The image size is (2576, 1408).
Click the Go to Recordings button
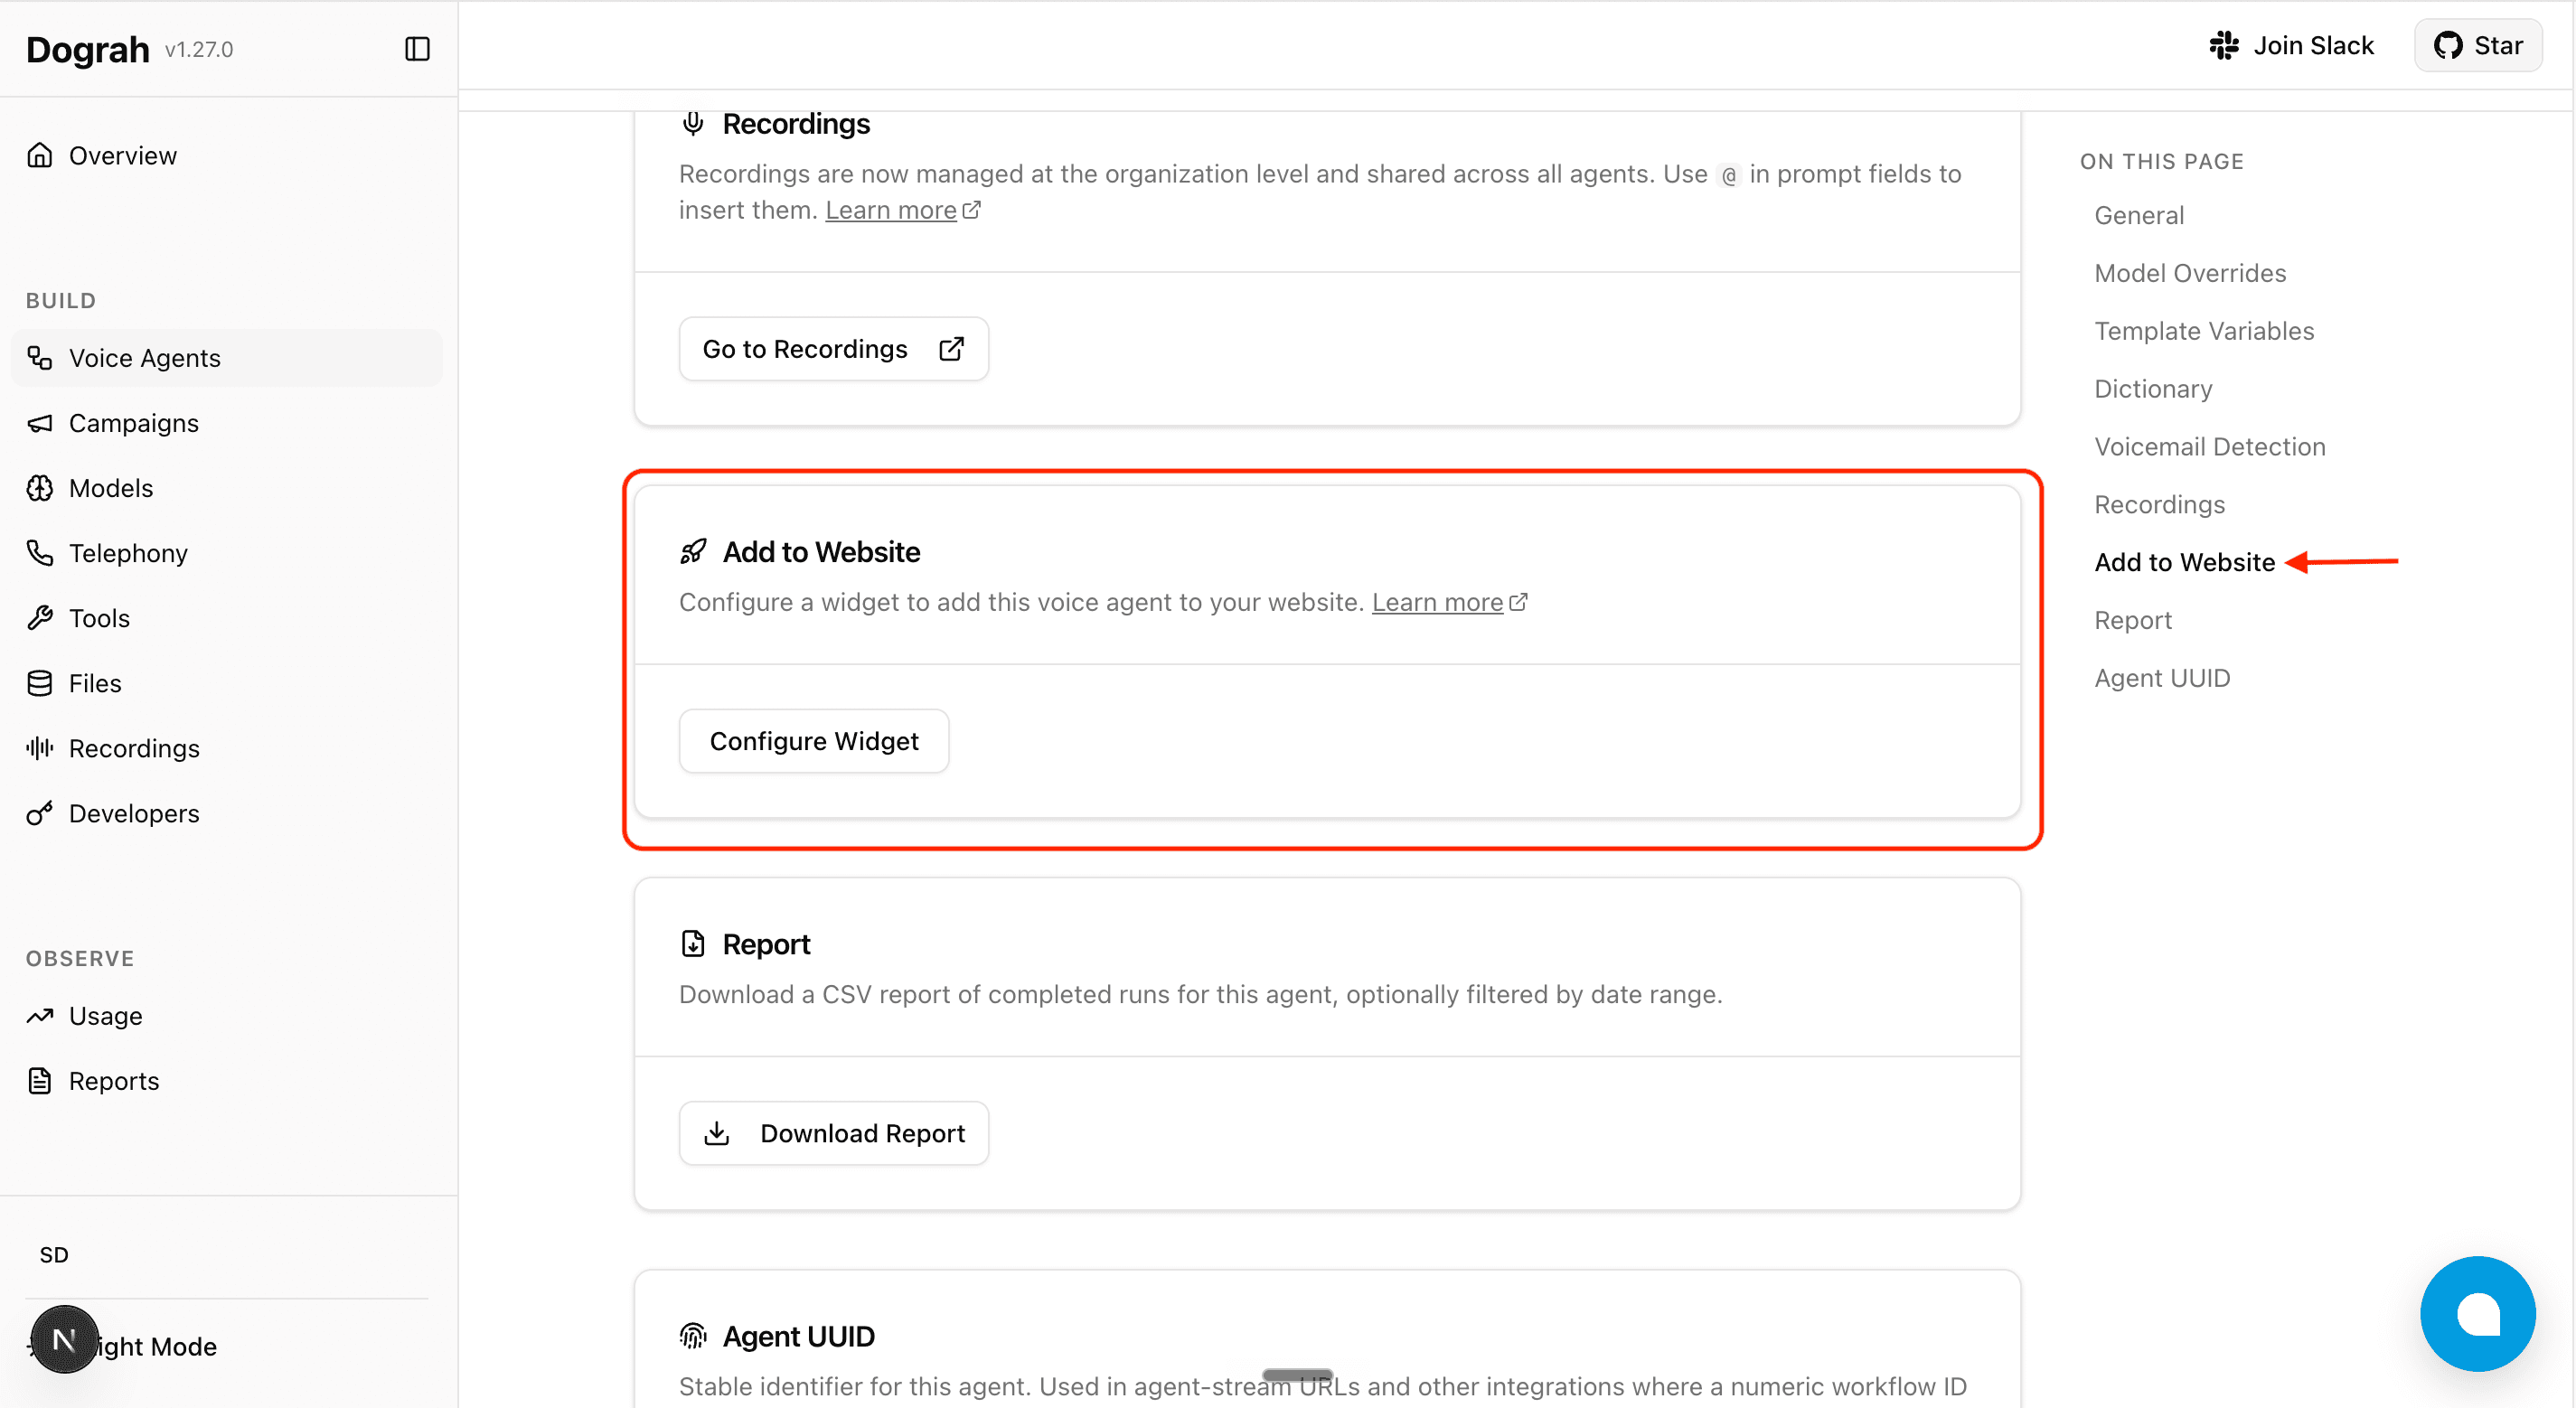click(x=834, y=349)
